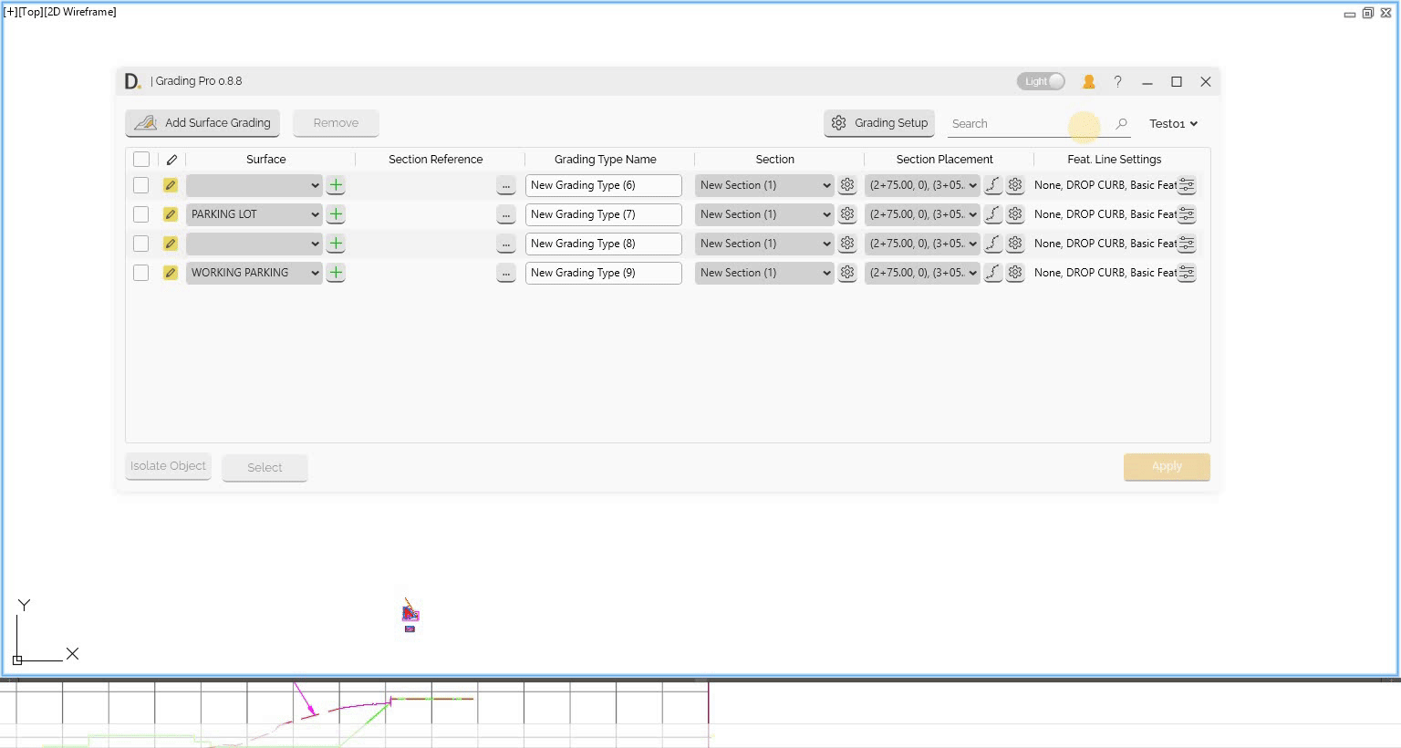Click the New Grading Type (8) name field

tap(603, 244)
